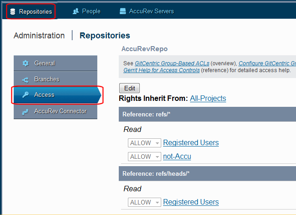Click the not-Accu group link
The image size is (296, 215).
[177, 157]
